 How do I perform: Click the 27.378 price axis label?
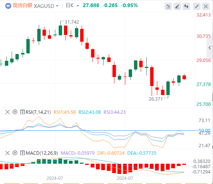(x=204, y=84)
